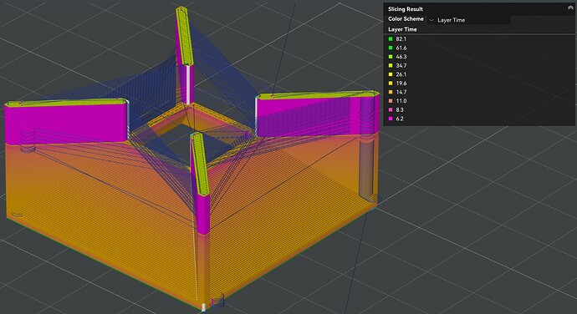Select the 6.2 legend value text
The image size is (577, 314).
click(400, 119)
